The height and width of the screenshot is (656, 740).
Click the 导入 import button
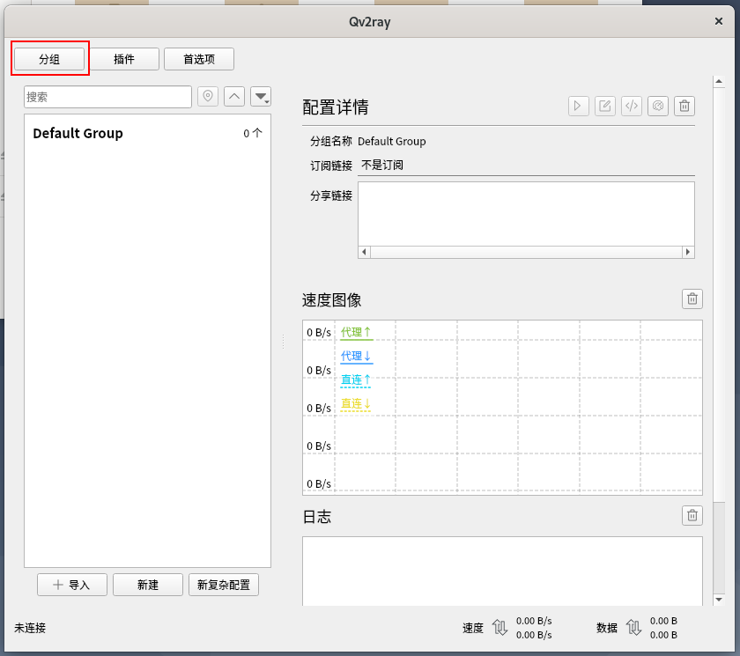72,585
